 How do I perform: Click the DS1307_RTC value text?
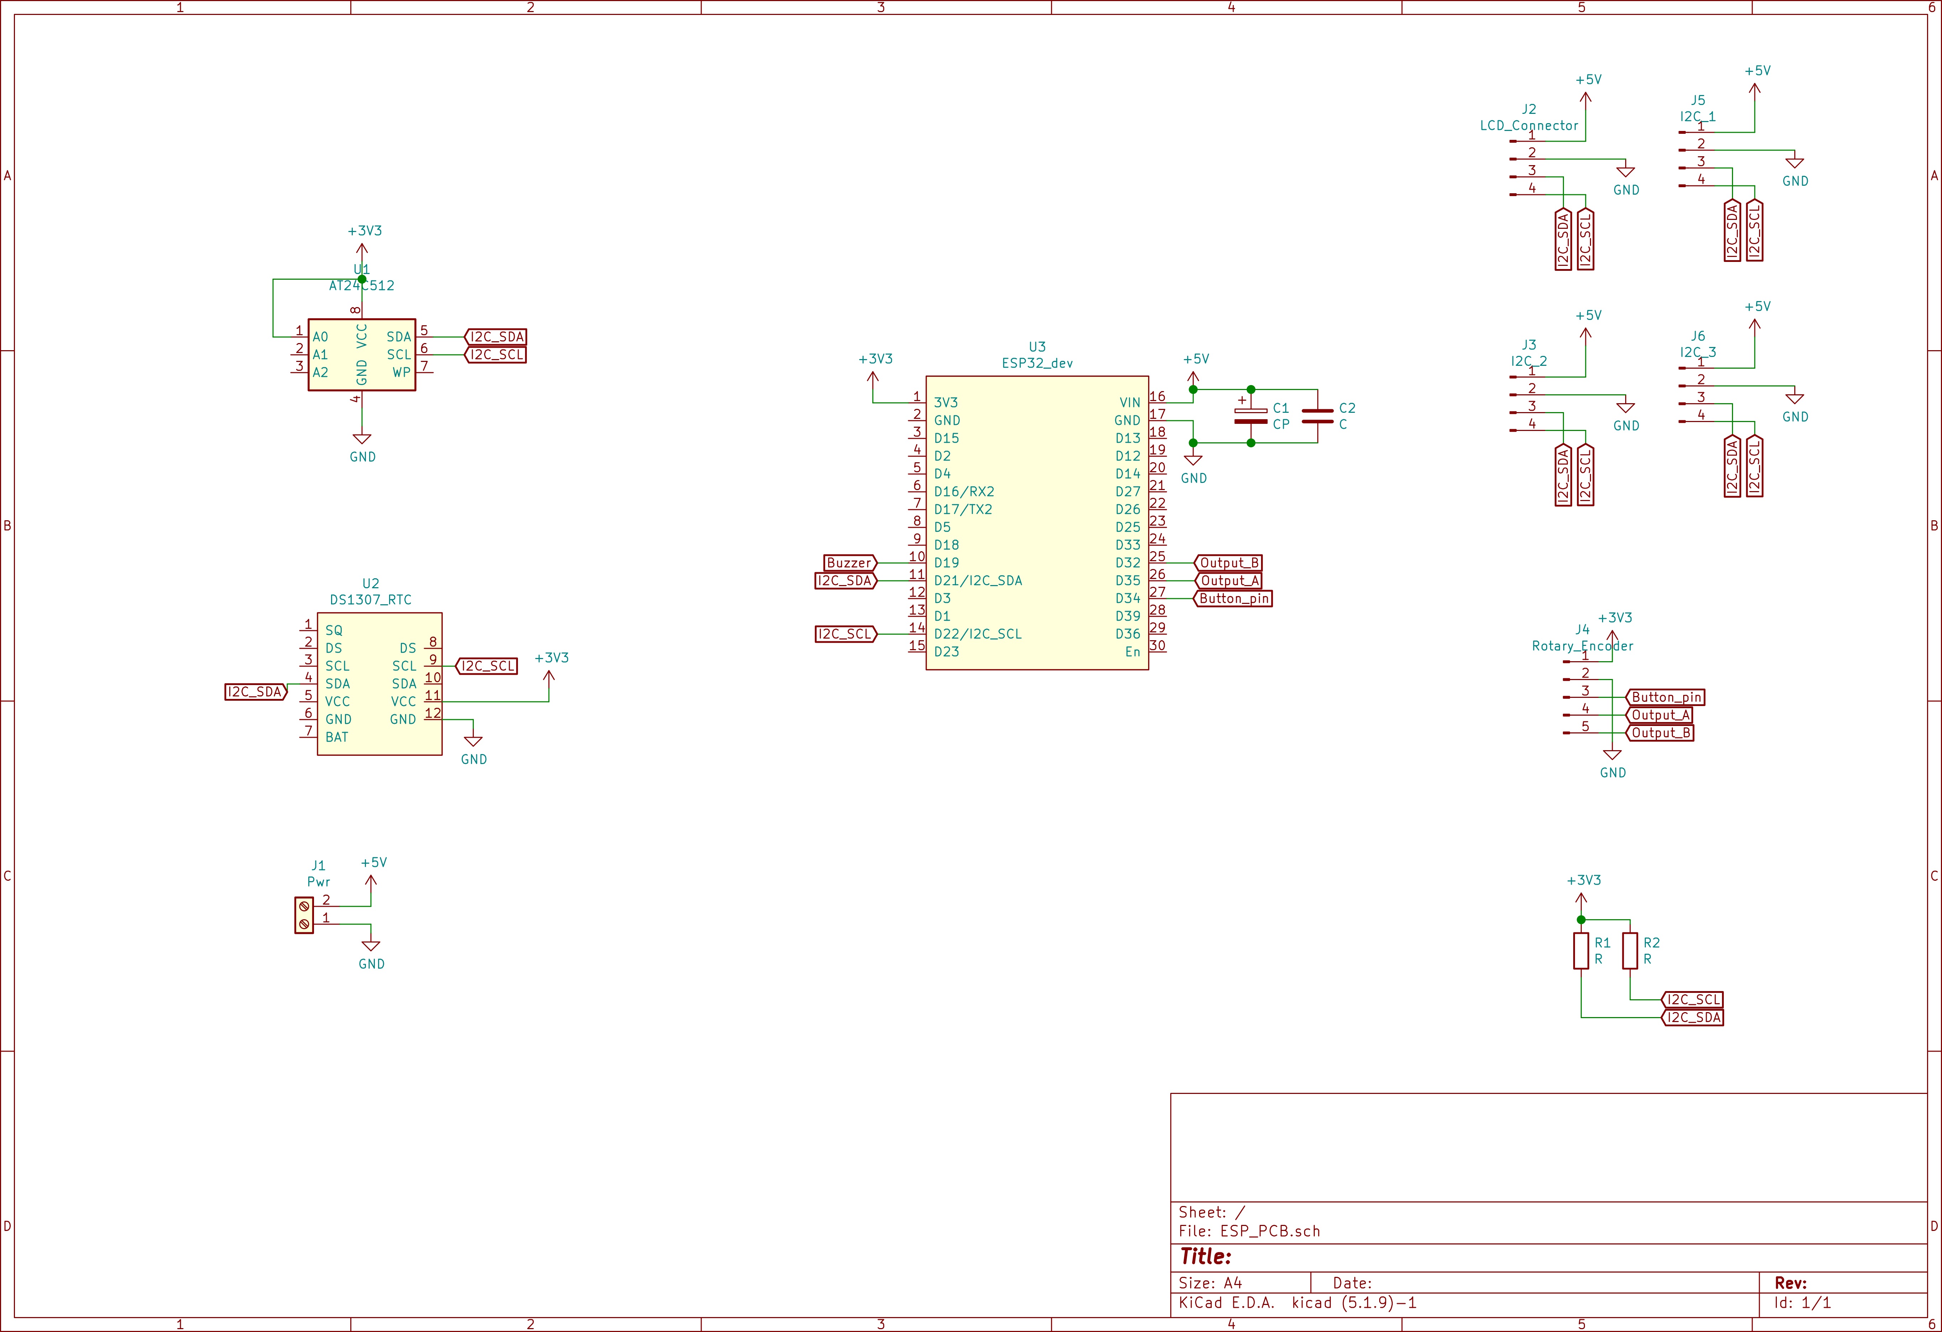[x=370, y=600]
